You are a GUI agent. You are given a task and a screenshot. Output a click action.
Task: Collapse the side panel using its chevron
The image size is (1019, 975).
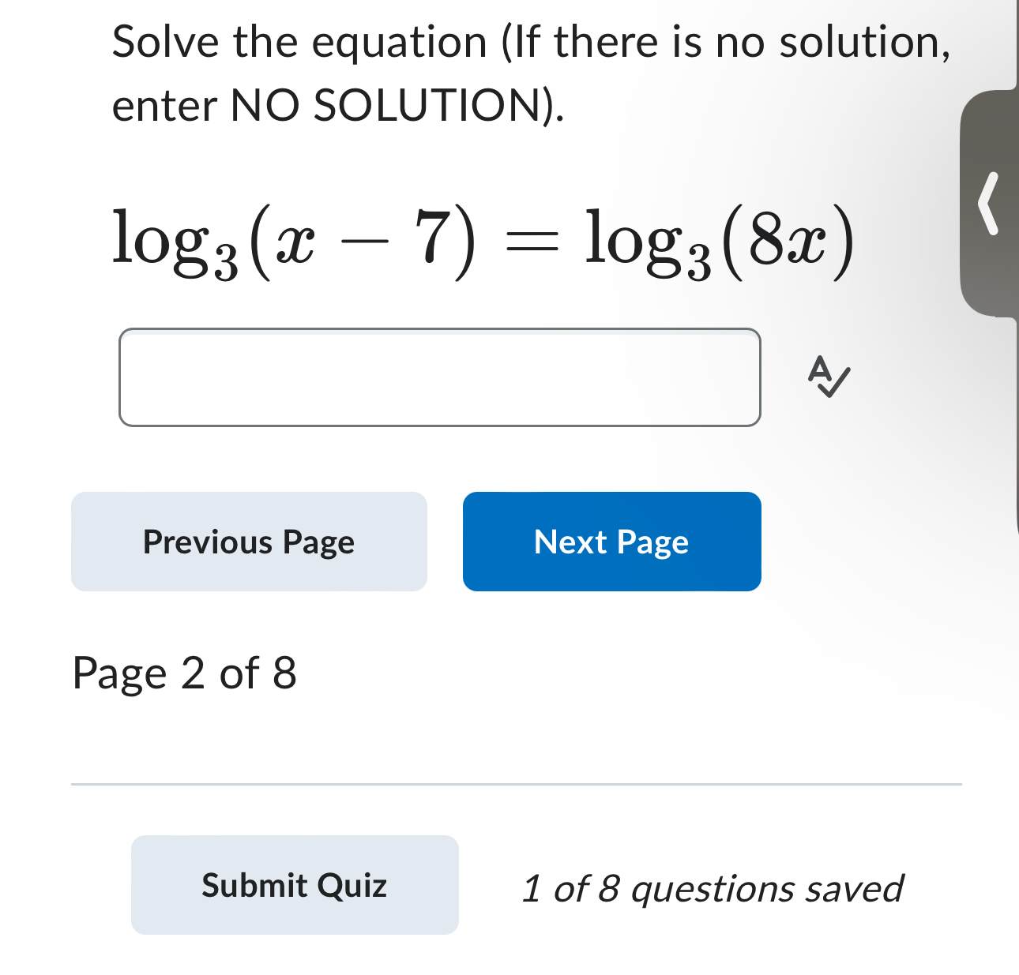tap(990, 204)
